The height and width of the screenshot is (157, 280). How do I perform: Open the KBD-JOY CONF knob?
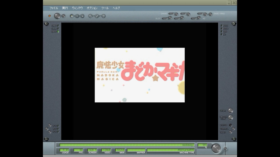click(x=231, y=118)
